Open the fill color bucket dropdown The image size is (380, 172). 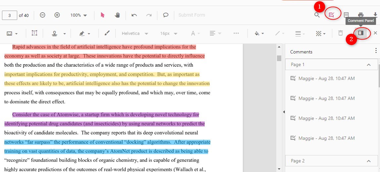pos(259,34)
